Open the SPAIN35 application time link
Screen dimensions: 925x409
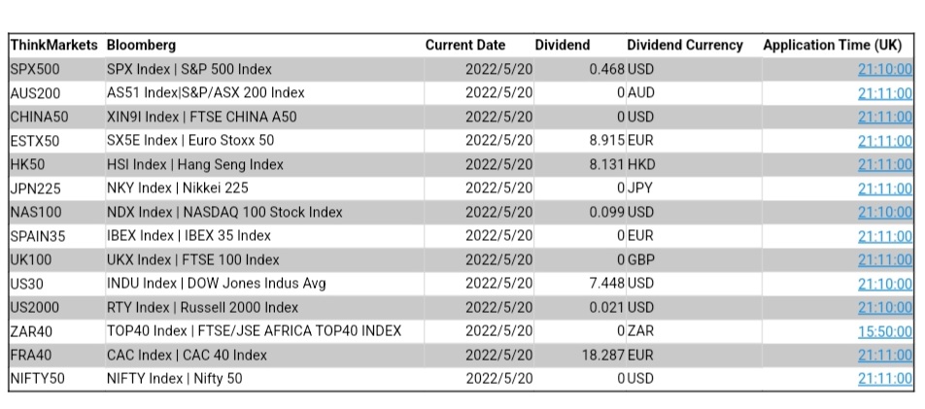tap(884, 236)
